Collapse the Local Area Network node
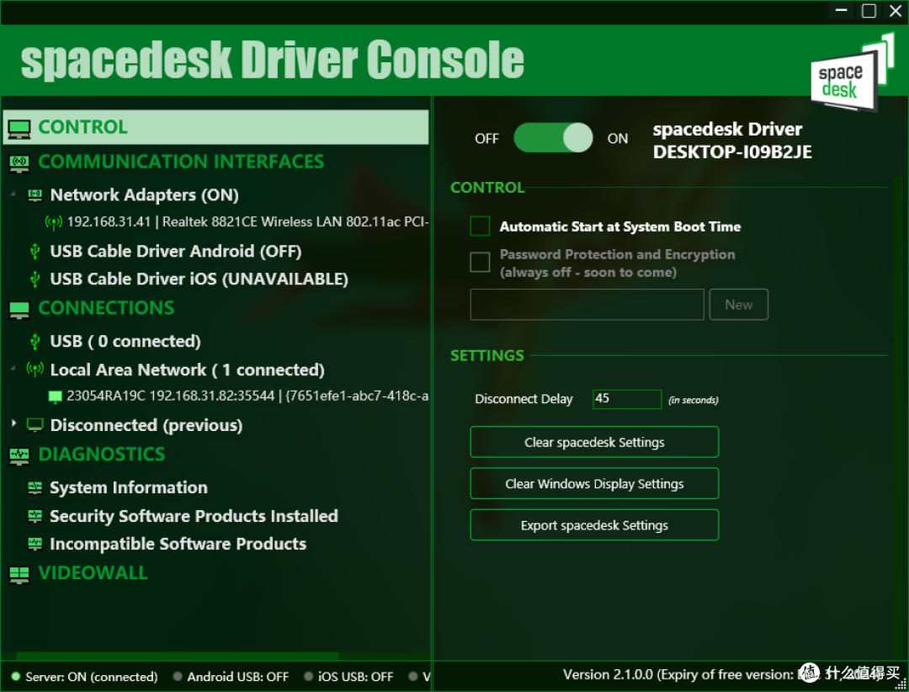 pos(13,370)
